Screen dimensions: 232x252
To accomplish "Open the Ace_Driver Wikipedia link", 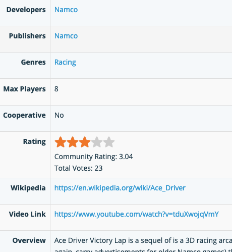I will click(x=120, y=188).
